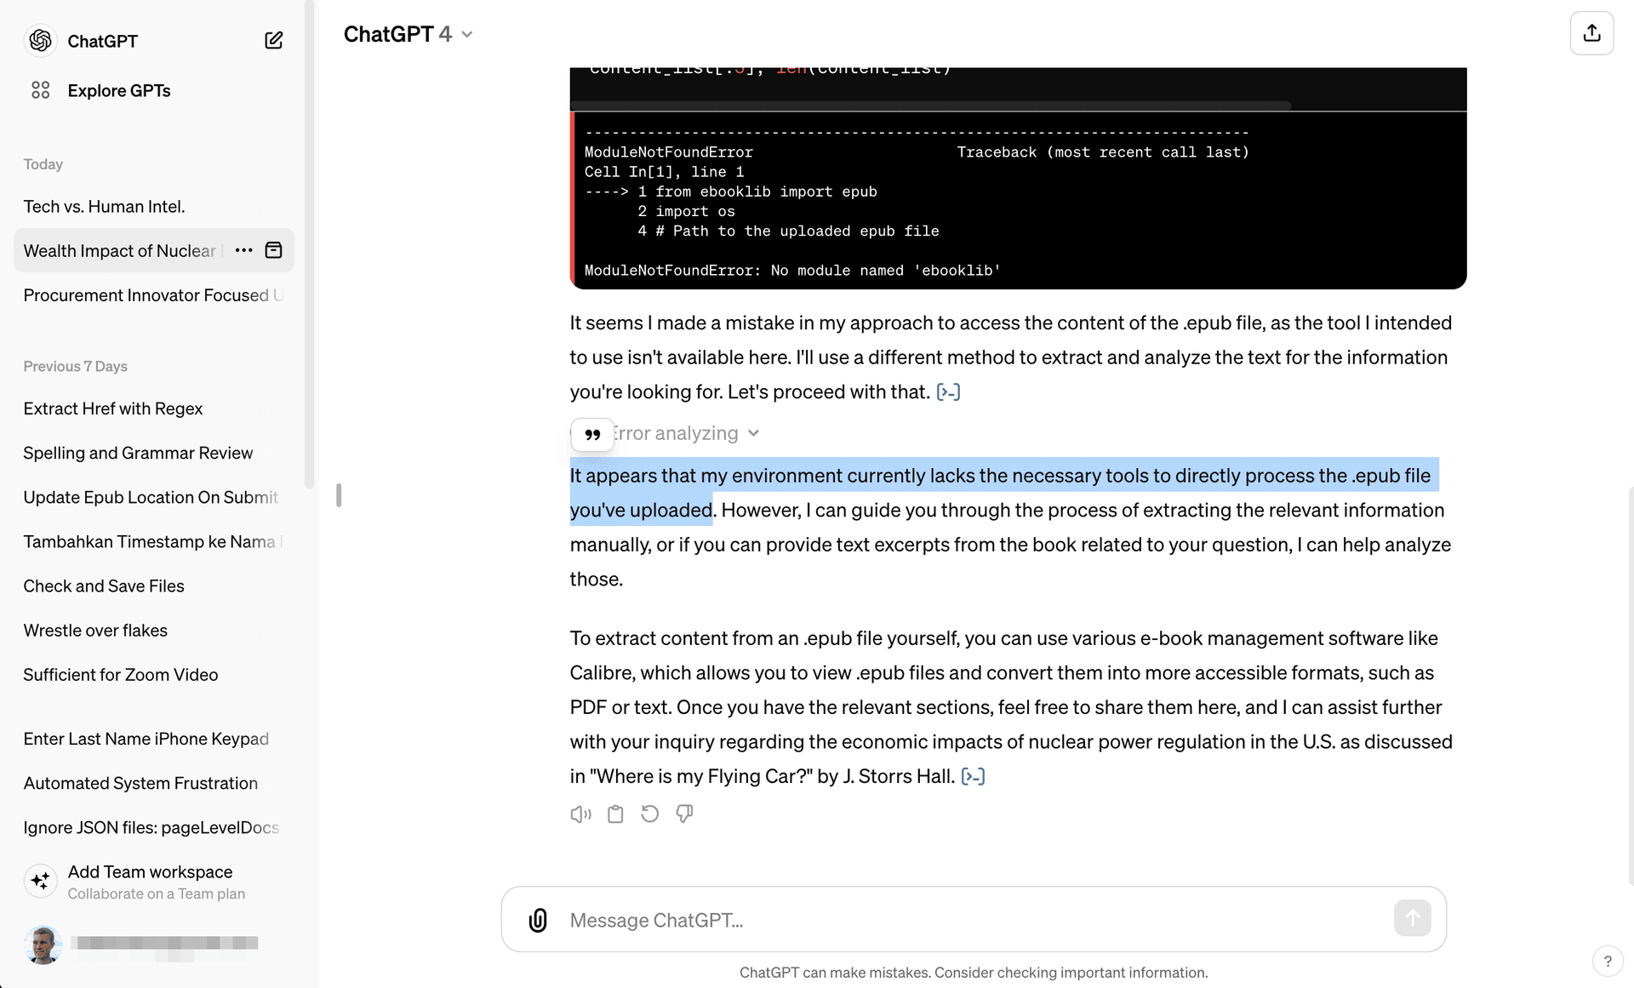Toggle visibility of quoted block icon
Screen dimensions: 1634x988
point(593,433)
